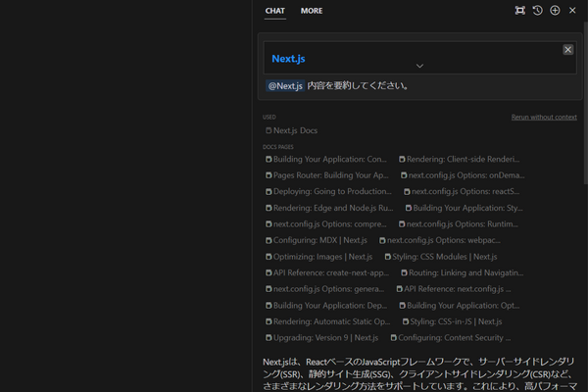Open Pages Router: Building Your Ap... page
The width and height of the screenshot is (588, 392).
click(x=327, y=175)
